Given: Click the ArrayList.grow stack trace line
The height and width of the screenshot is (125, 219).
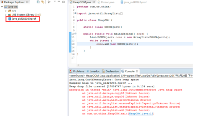Looking at the screenshot, I should [116, 100].
